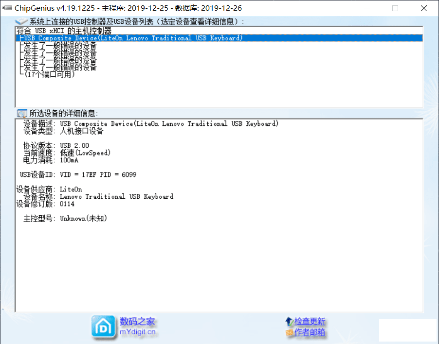This screenshot has height=344, width=439.
Task: Click the magnifier icon beside 所选设备的详细信息
Action: 22,113
